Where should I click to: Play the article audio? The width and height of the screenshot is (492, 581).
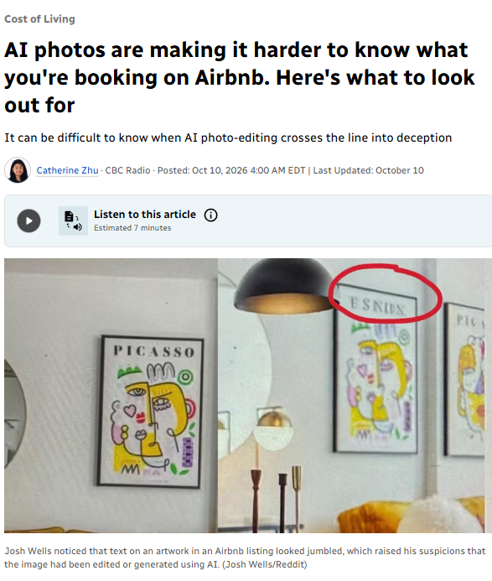point(28,220)
